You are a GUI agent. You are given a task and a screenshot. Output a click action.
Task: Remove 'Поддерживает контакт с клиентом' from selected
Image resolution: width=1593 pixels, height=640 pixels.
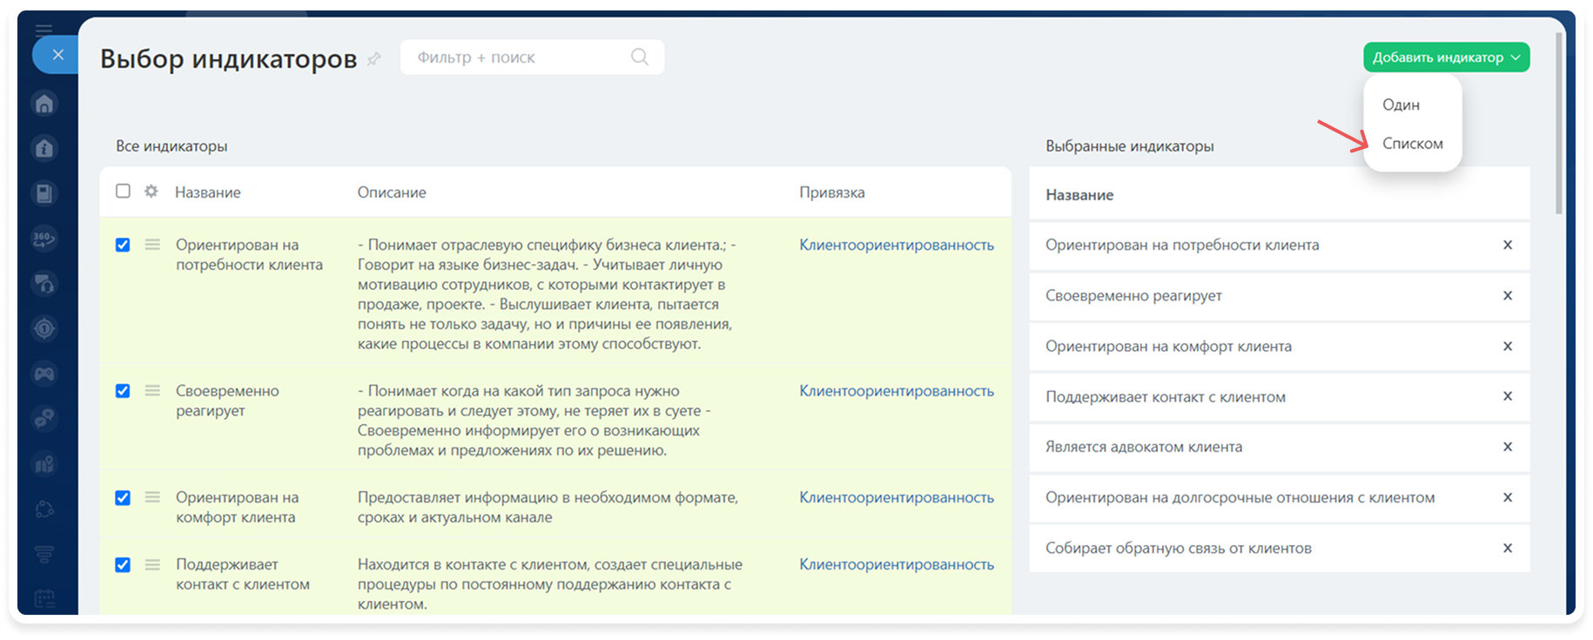[1508, 396]
